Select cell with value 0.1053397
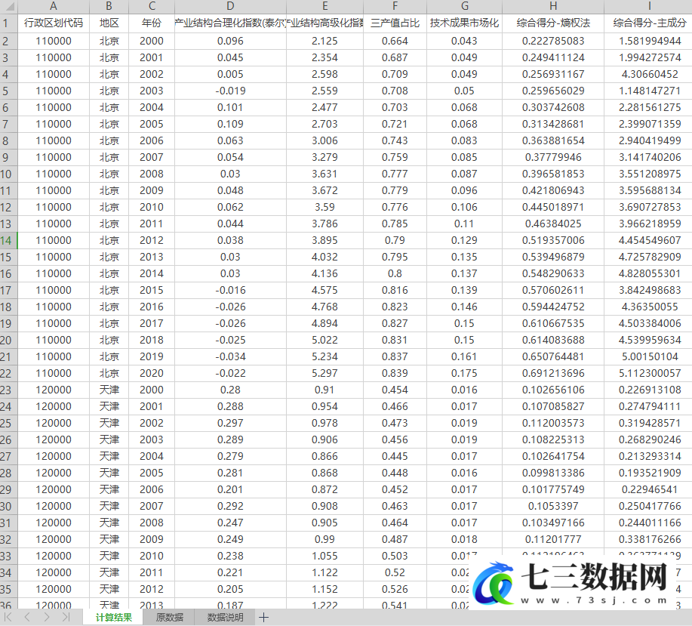Viewport: 692px width, 626px height. (553, 507)
